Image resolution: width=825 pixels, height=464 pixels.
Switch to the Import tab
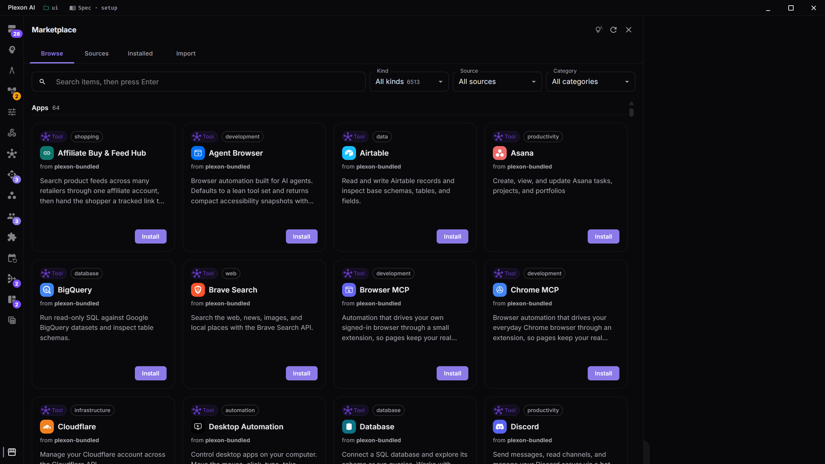point(186,54)
